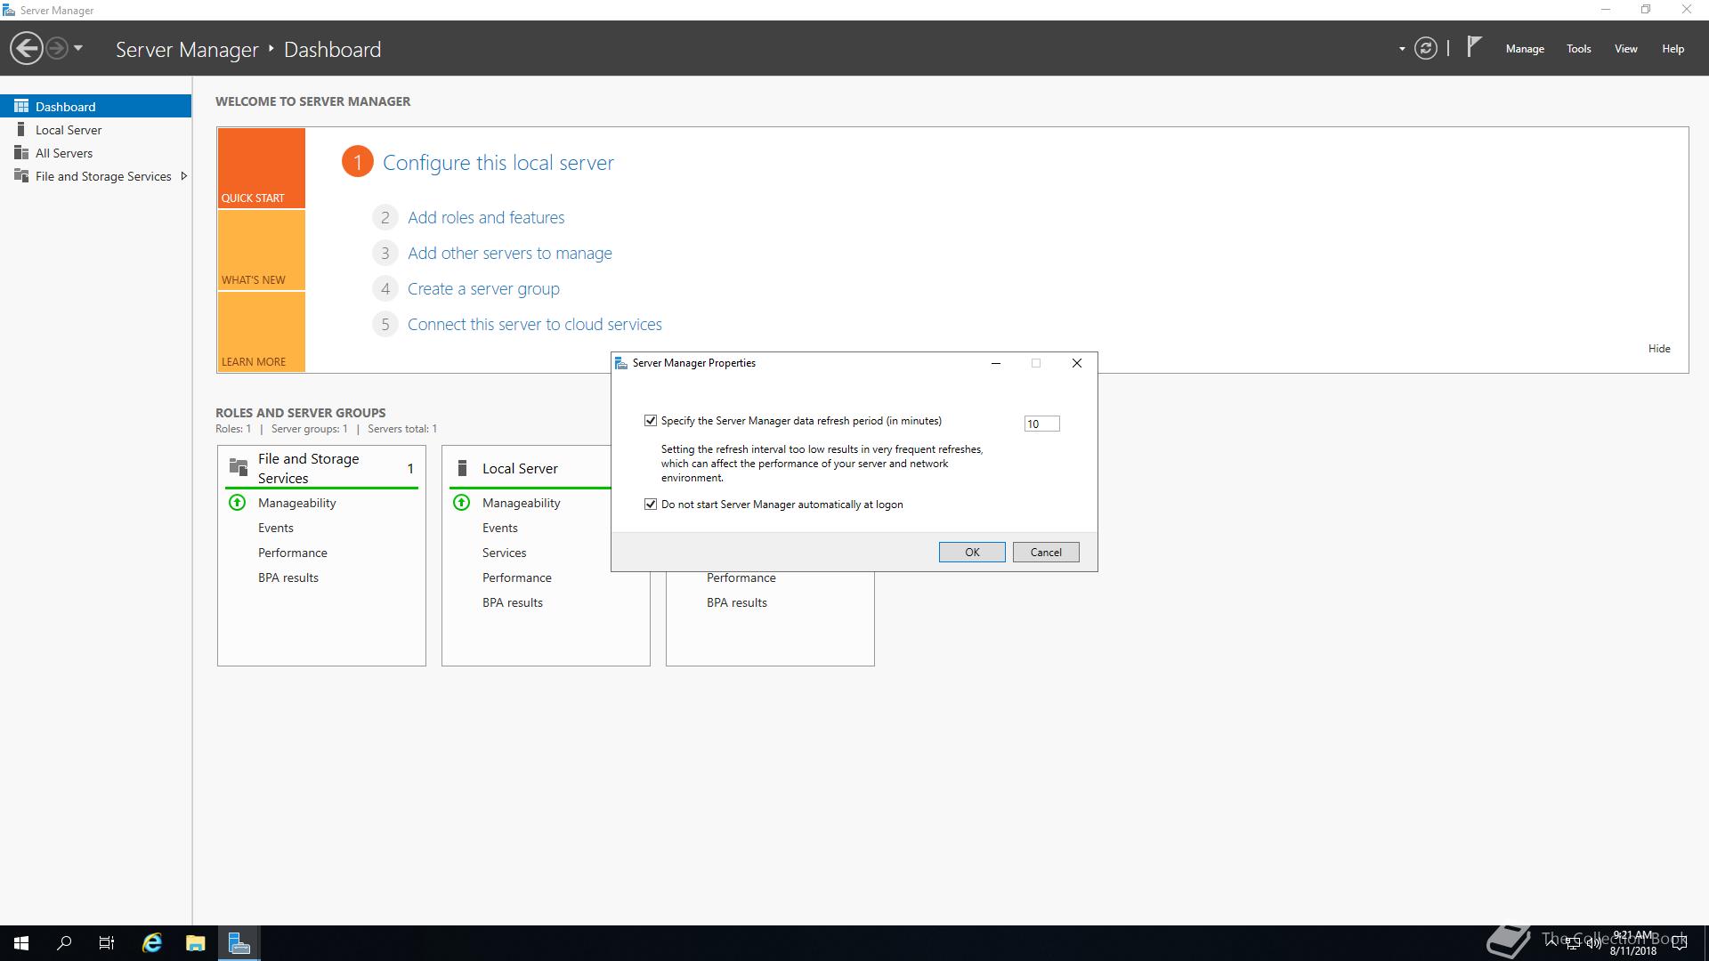Toggle Do not start Server Manager at logon
1709x961 pixels.
pos(651,505)
